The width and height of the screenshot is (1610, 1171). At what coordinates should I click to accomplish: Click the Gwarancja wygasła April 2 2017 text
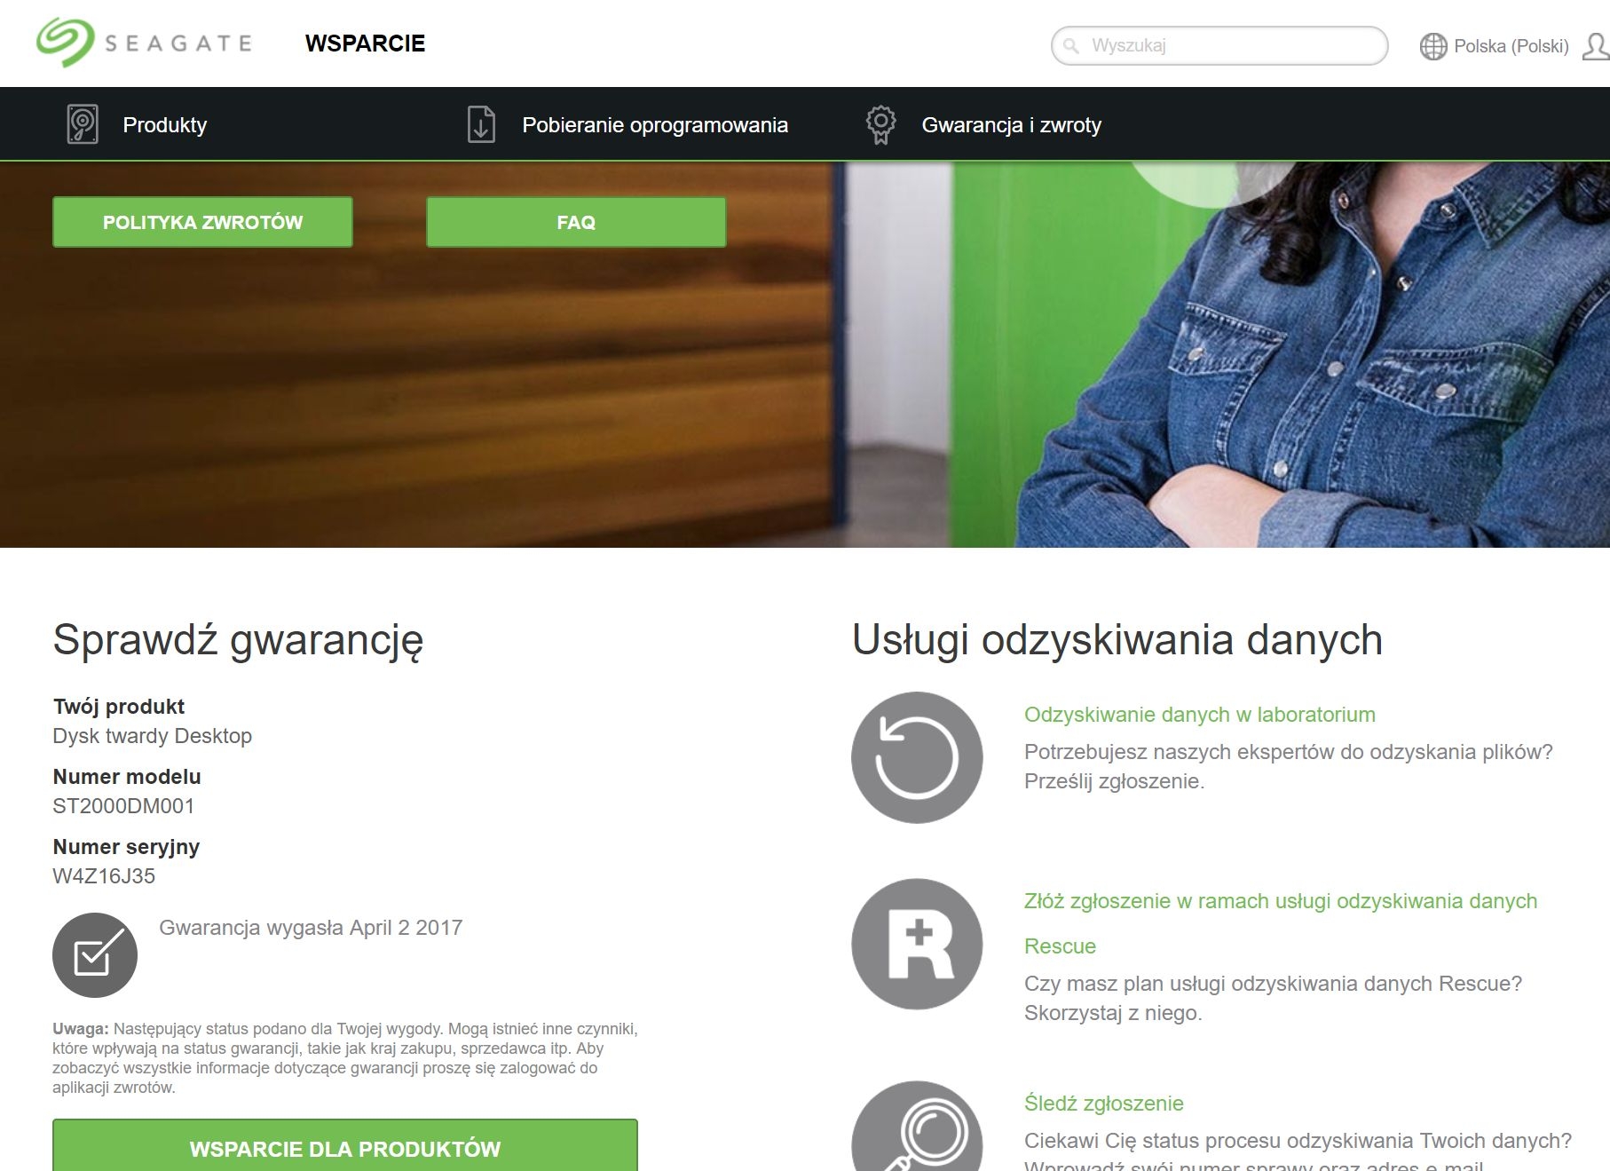click(311, 928)
